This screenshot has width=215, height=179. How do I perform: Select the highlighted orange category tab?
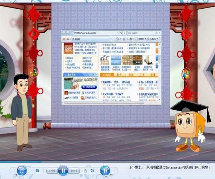pos(107,75)
